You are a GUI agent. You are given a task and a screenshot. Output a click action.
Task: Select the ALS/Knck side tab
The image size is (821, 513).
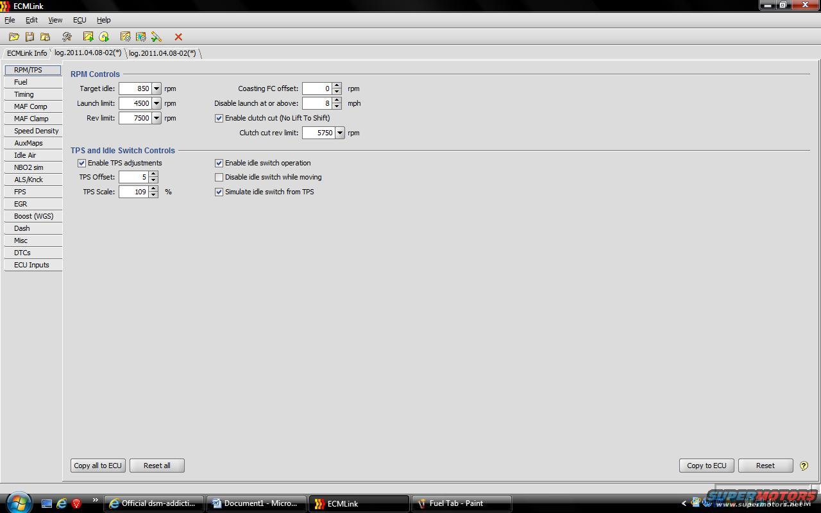click(x=33, y=180)
